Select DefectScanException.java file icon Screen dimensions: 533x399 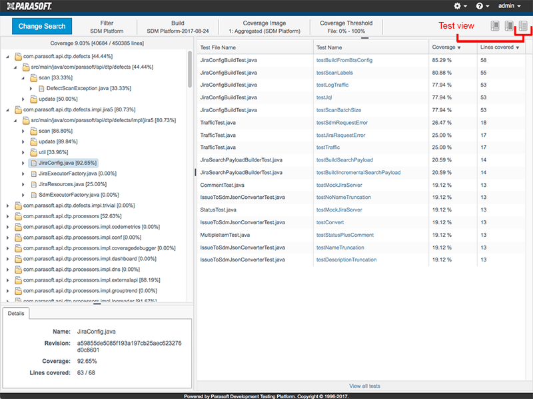(x=41, y=89)
